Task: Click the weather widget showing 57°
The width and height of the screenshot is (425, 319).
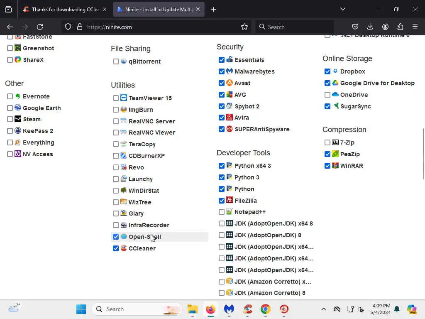Action: [x=14, y=308]
